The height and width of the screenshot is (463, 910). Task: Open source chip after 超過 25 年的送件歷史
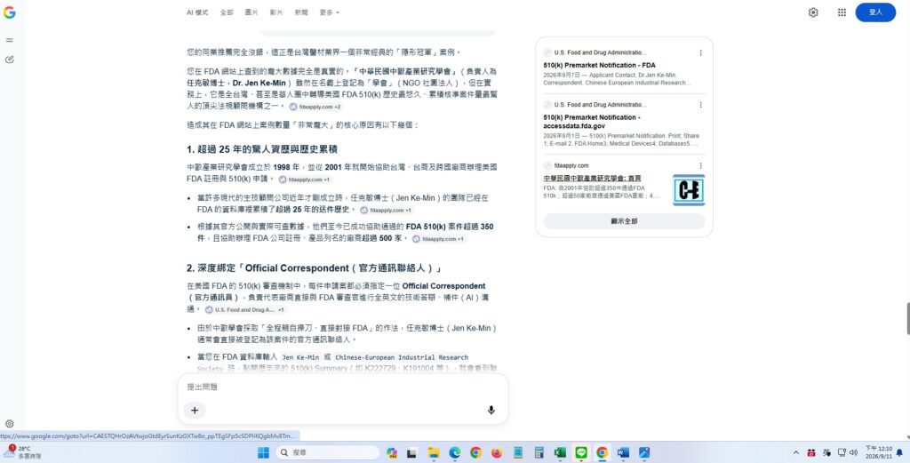(x=387, y=210)
